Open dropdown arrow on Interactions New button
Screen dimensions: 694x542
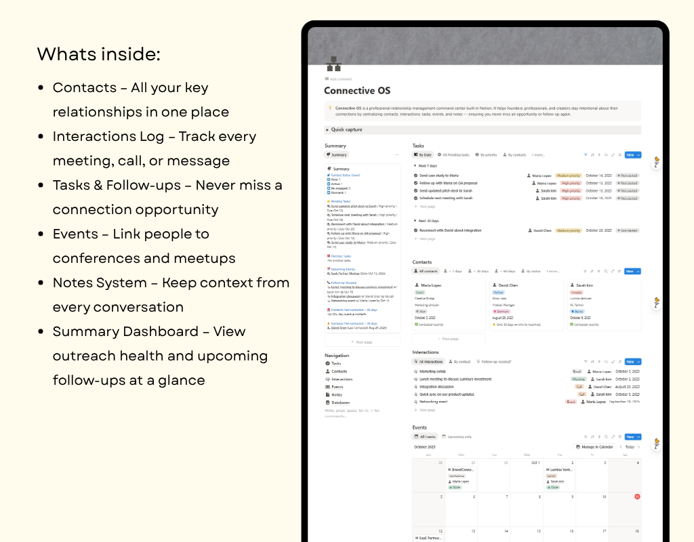click(x=638, y=362)
